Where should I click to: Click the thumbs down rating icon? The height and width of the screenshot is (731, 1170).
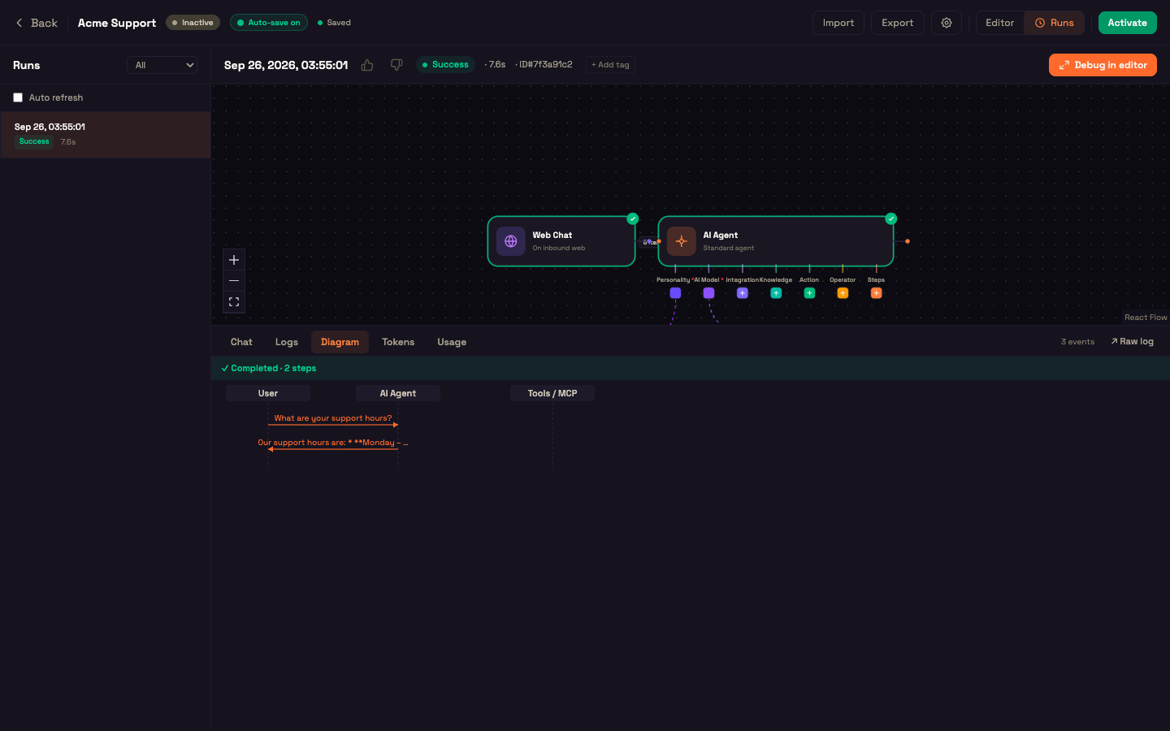(x=396, y=65)
